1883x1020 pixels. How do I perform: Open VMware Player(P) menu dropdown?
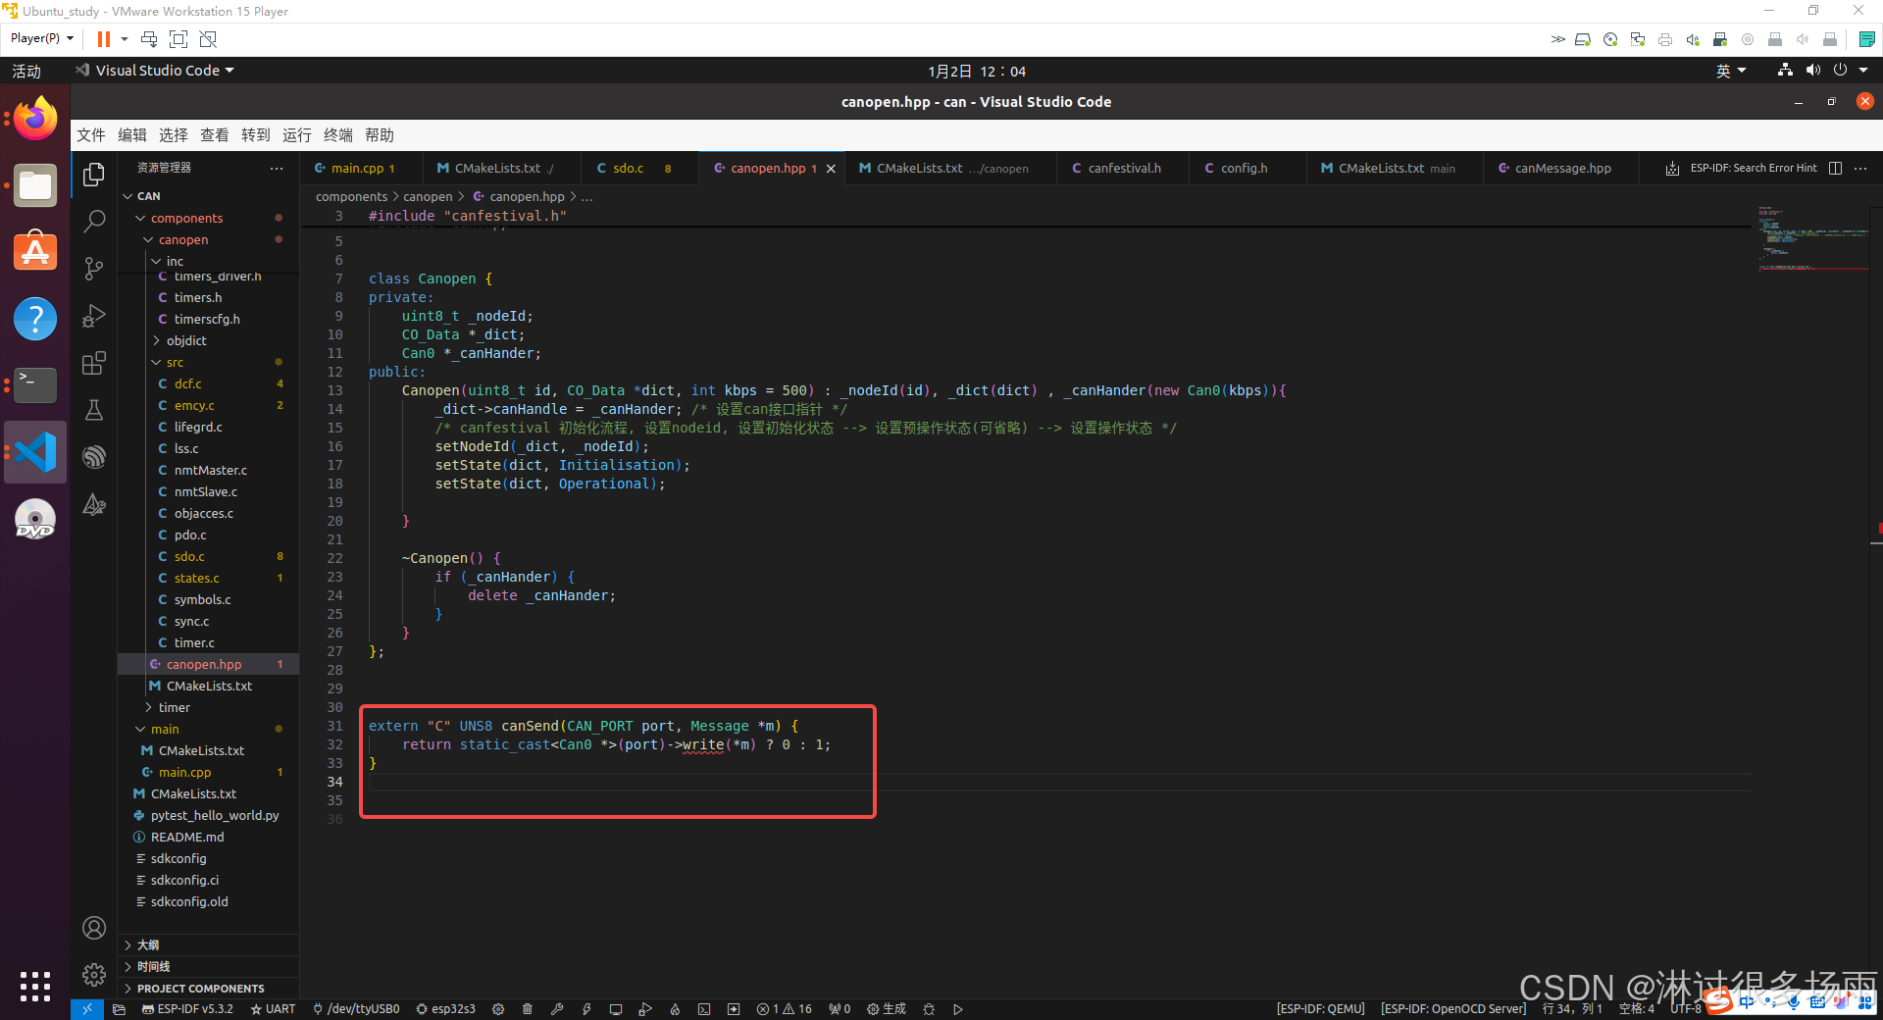[x=42, y=38]
